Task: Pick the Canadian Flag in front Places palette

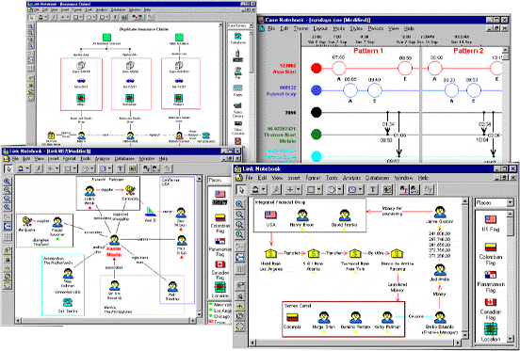Action: click(491, 302)
